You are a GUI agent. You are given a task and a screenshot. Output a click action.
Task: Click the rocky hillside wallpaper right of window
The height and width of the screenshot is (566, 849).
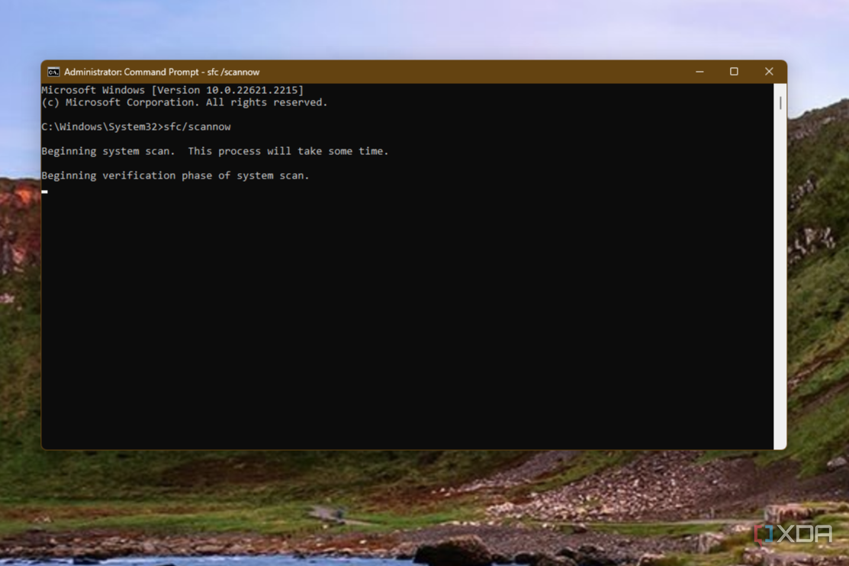coord(818,244)
